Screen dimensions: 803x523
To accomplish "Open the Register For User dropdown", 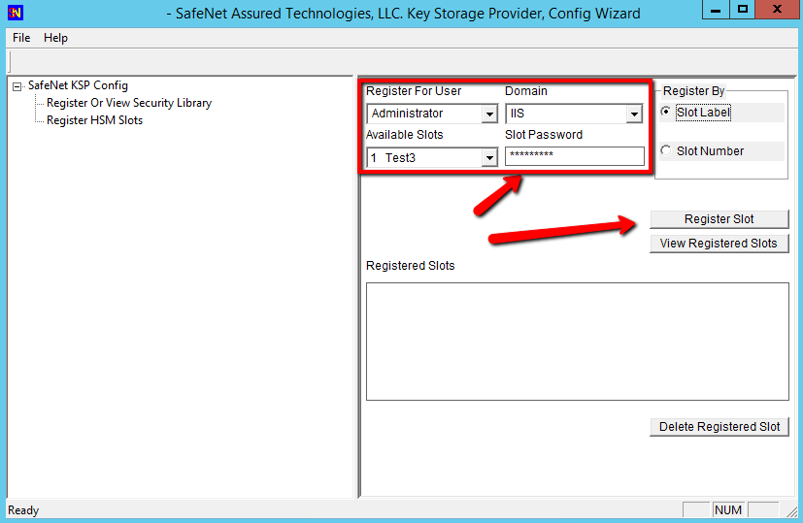I will 489,114.
